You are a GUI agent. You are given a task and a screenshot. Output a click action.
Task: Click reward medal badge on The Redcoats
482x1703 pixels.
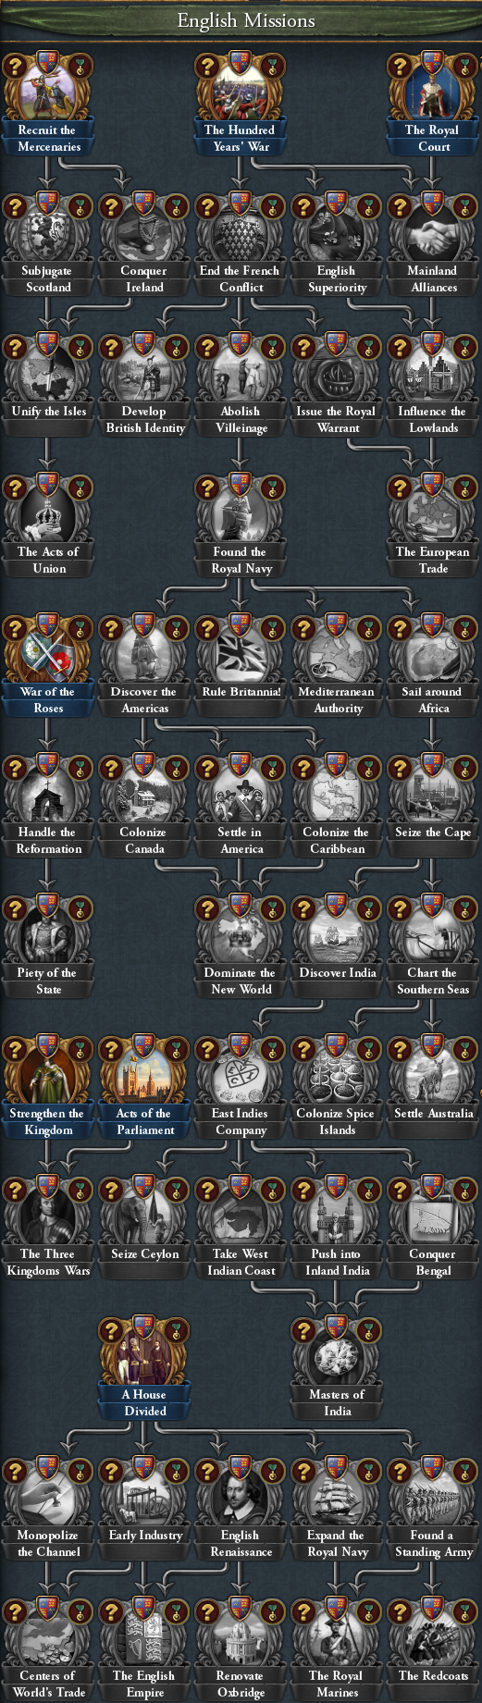tap(464, 1612)
